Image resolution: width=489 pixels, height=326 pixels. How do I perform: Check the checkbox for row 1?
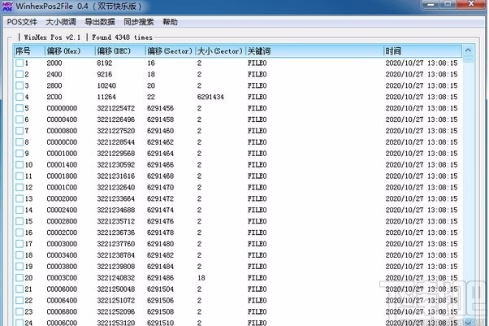19,63
